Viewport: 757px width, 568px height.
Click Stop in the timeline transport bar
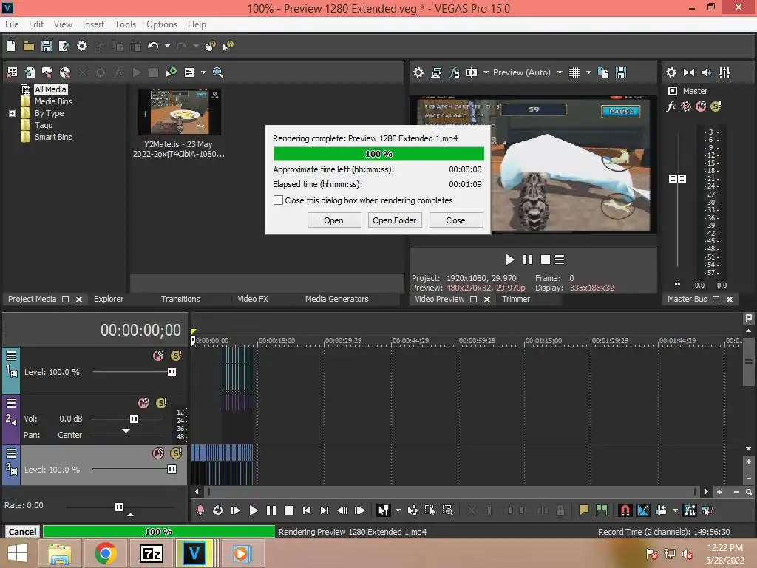point(289,510)
